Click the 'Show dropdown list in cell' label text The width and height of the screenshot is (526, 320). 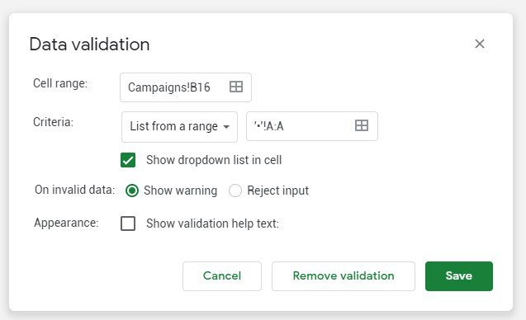tap(214, 160)
